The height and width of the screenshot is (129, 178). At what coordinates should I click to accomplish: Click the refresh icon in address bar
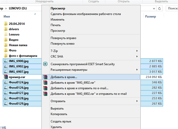click(159, 9)
